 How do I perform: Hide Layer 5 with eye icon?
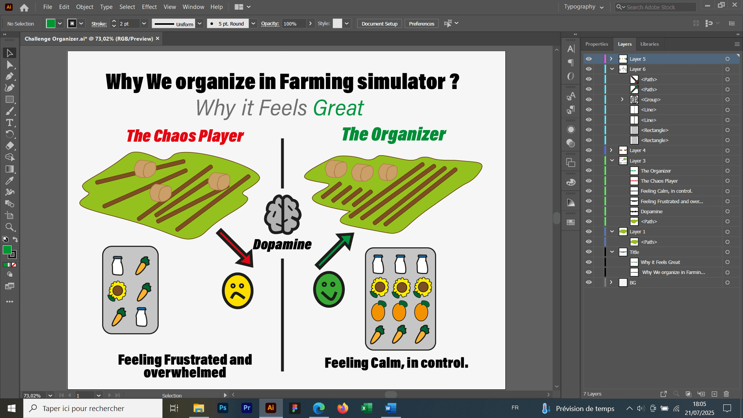589,59
